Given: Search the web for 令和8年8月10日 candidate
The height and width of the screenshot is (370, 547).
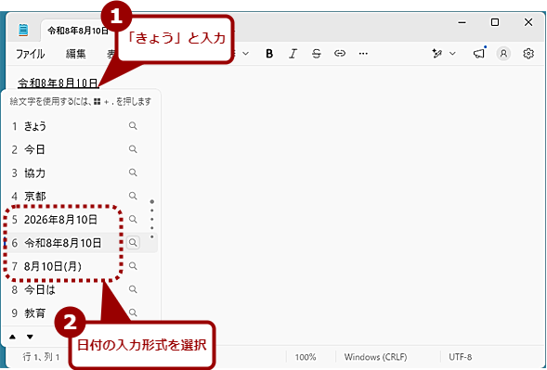Looking at the screenshot, I should click(x=133, y=242).
